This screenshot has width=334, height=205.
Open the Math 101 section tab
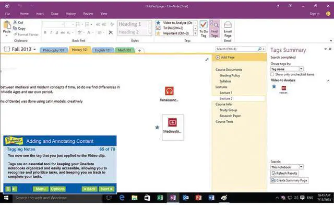[x=125, y=50]
